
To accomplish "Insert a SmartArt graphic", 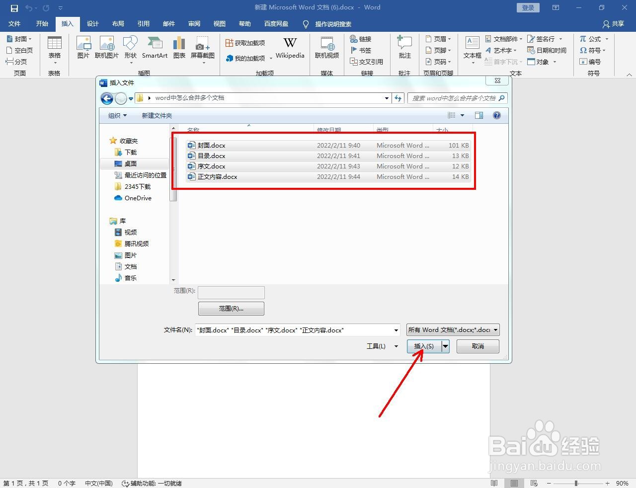I will point(155,48).
